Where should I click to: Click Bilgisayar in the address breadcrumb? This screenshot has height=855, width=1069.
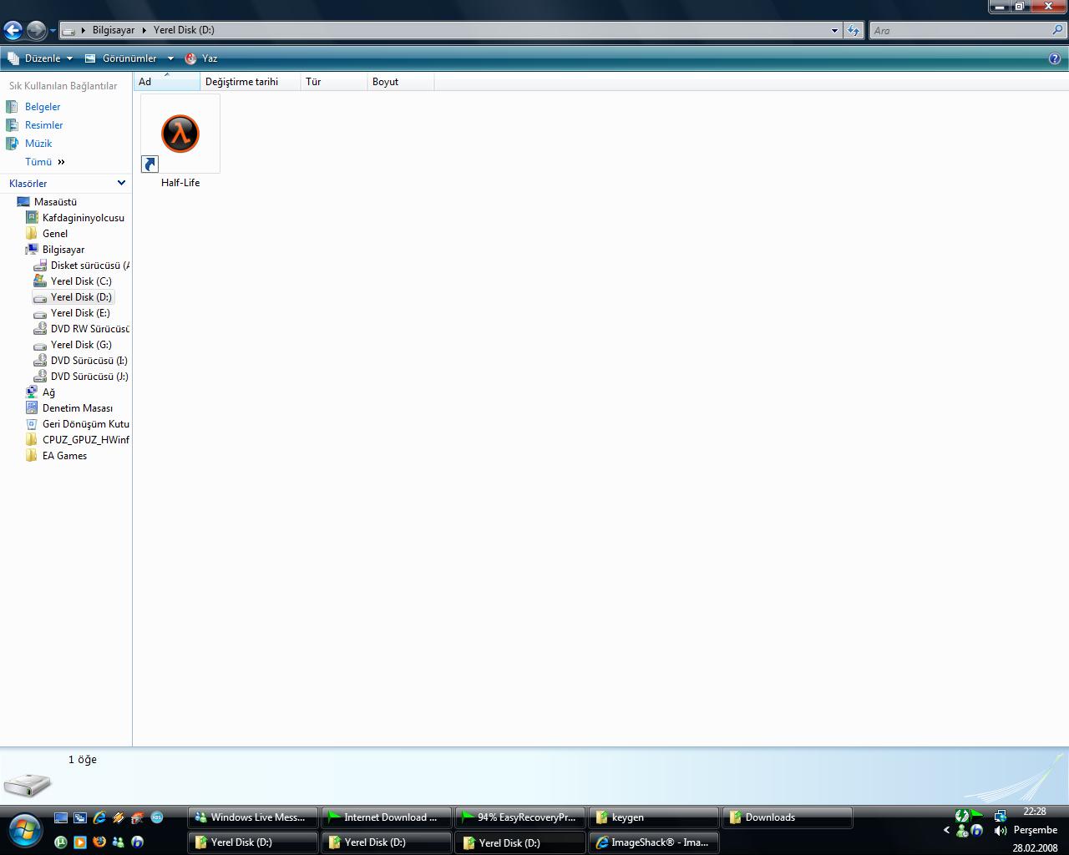(114, 30)
